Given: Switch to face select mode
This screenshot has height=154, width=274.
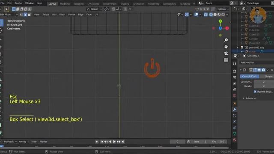Looking at the screenshot, I should tap(30, 15).
